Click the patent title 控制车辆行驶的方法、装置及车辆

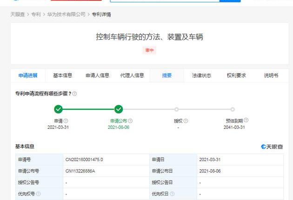149,37
